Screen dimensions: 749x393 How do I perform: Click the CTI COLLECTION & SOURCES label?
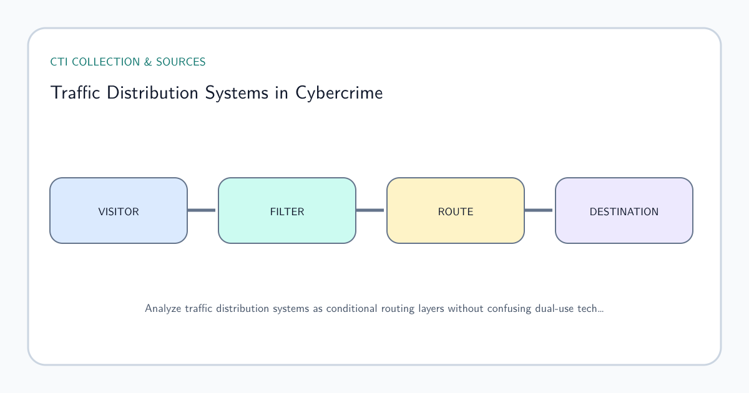click(x=128, y=62)
